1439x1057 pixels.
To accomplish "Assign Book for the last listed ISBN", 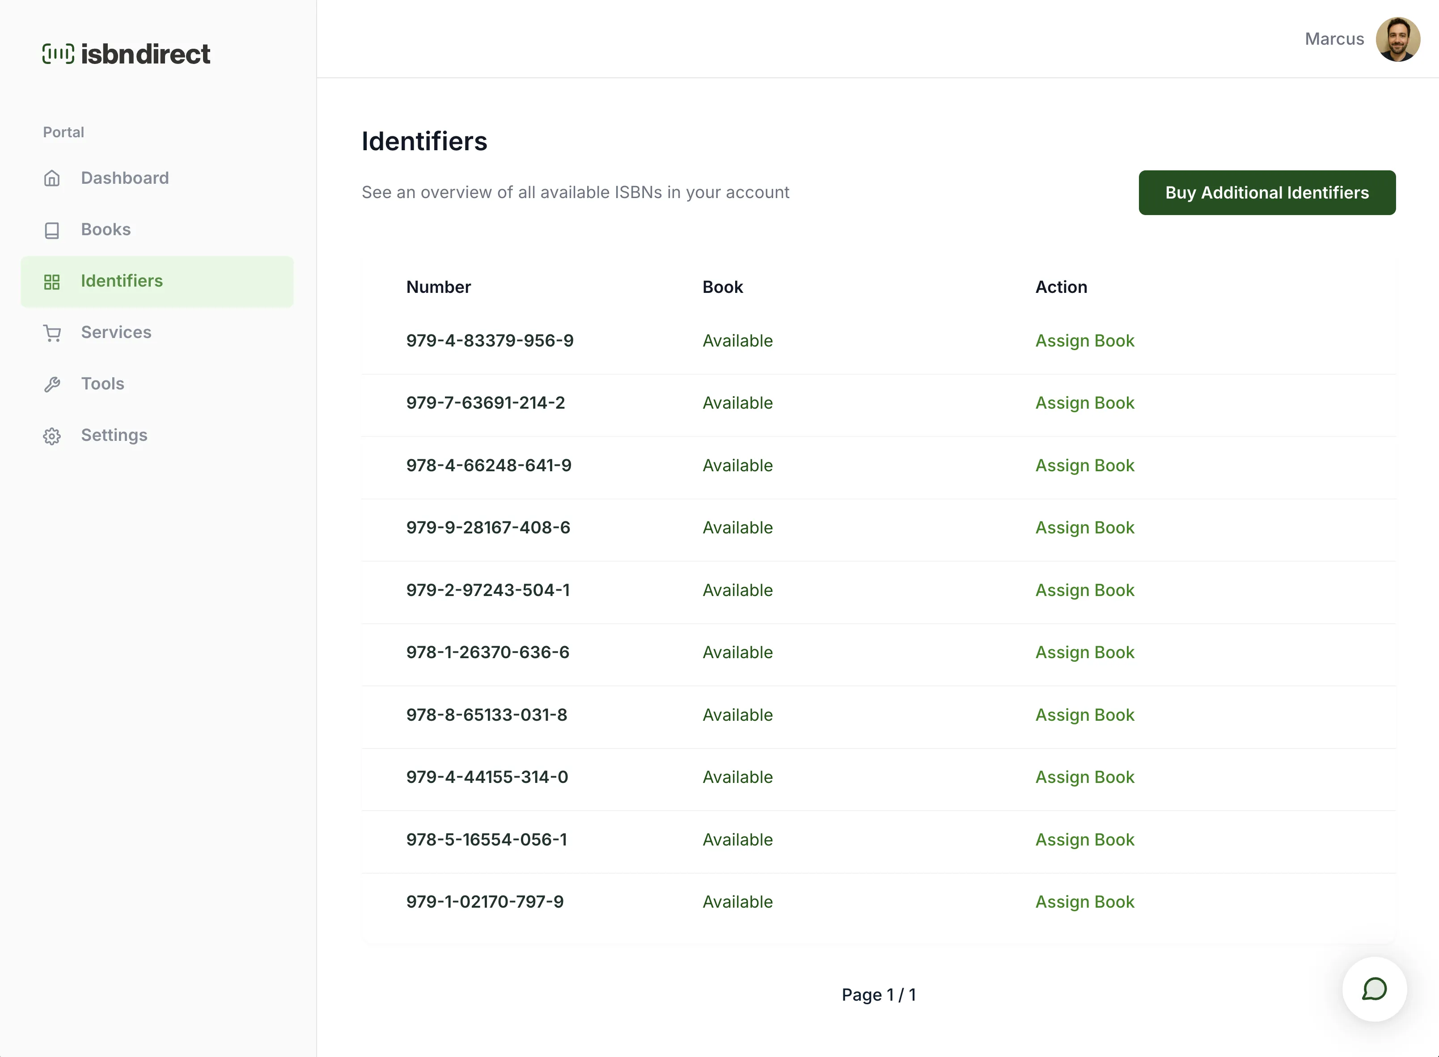I will coord(1084,901).
